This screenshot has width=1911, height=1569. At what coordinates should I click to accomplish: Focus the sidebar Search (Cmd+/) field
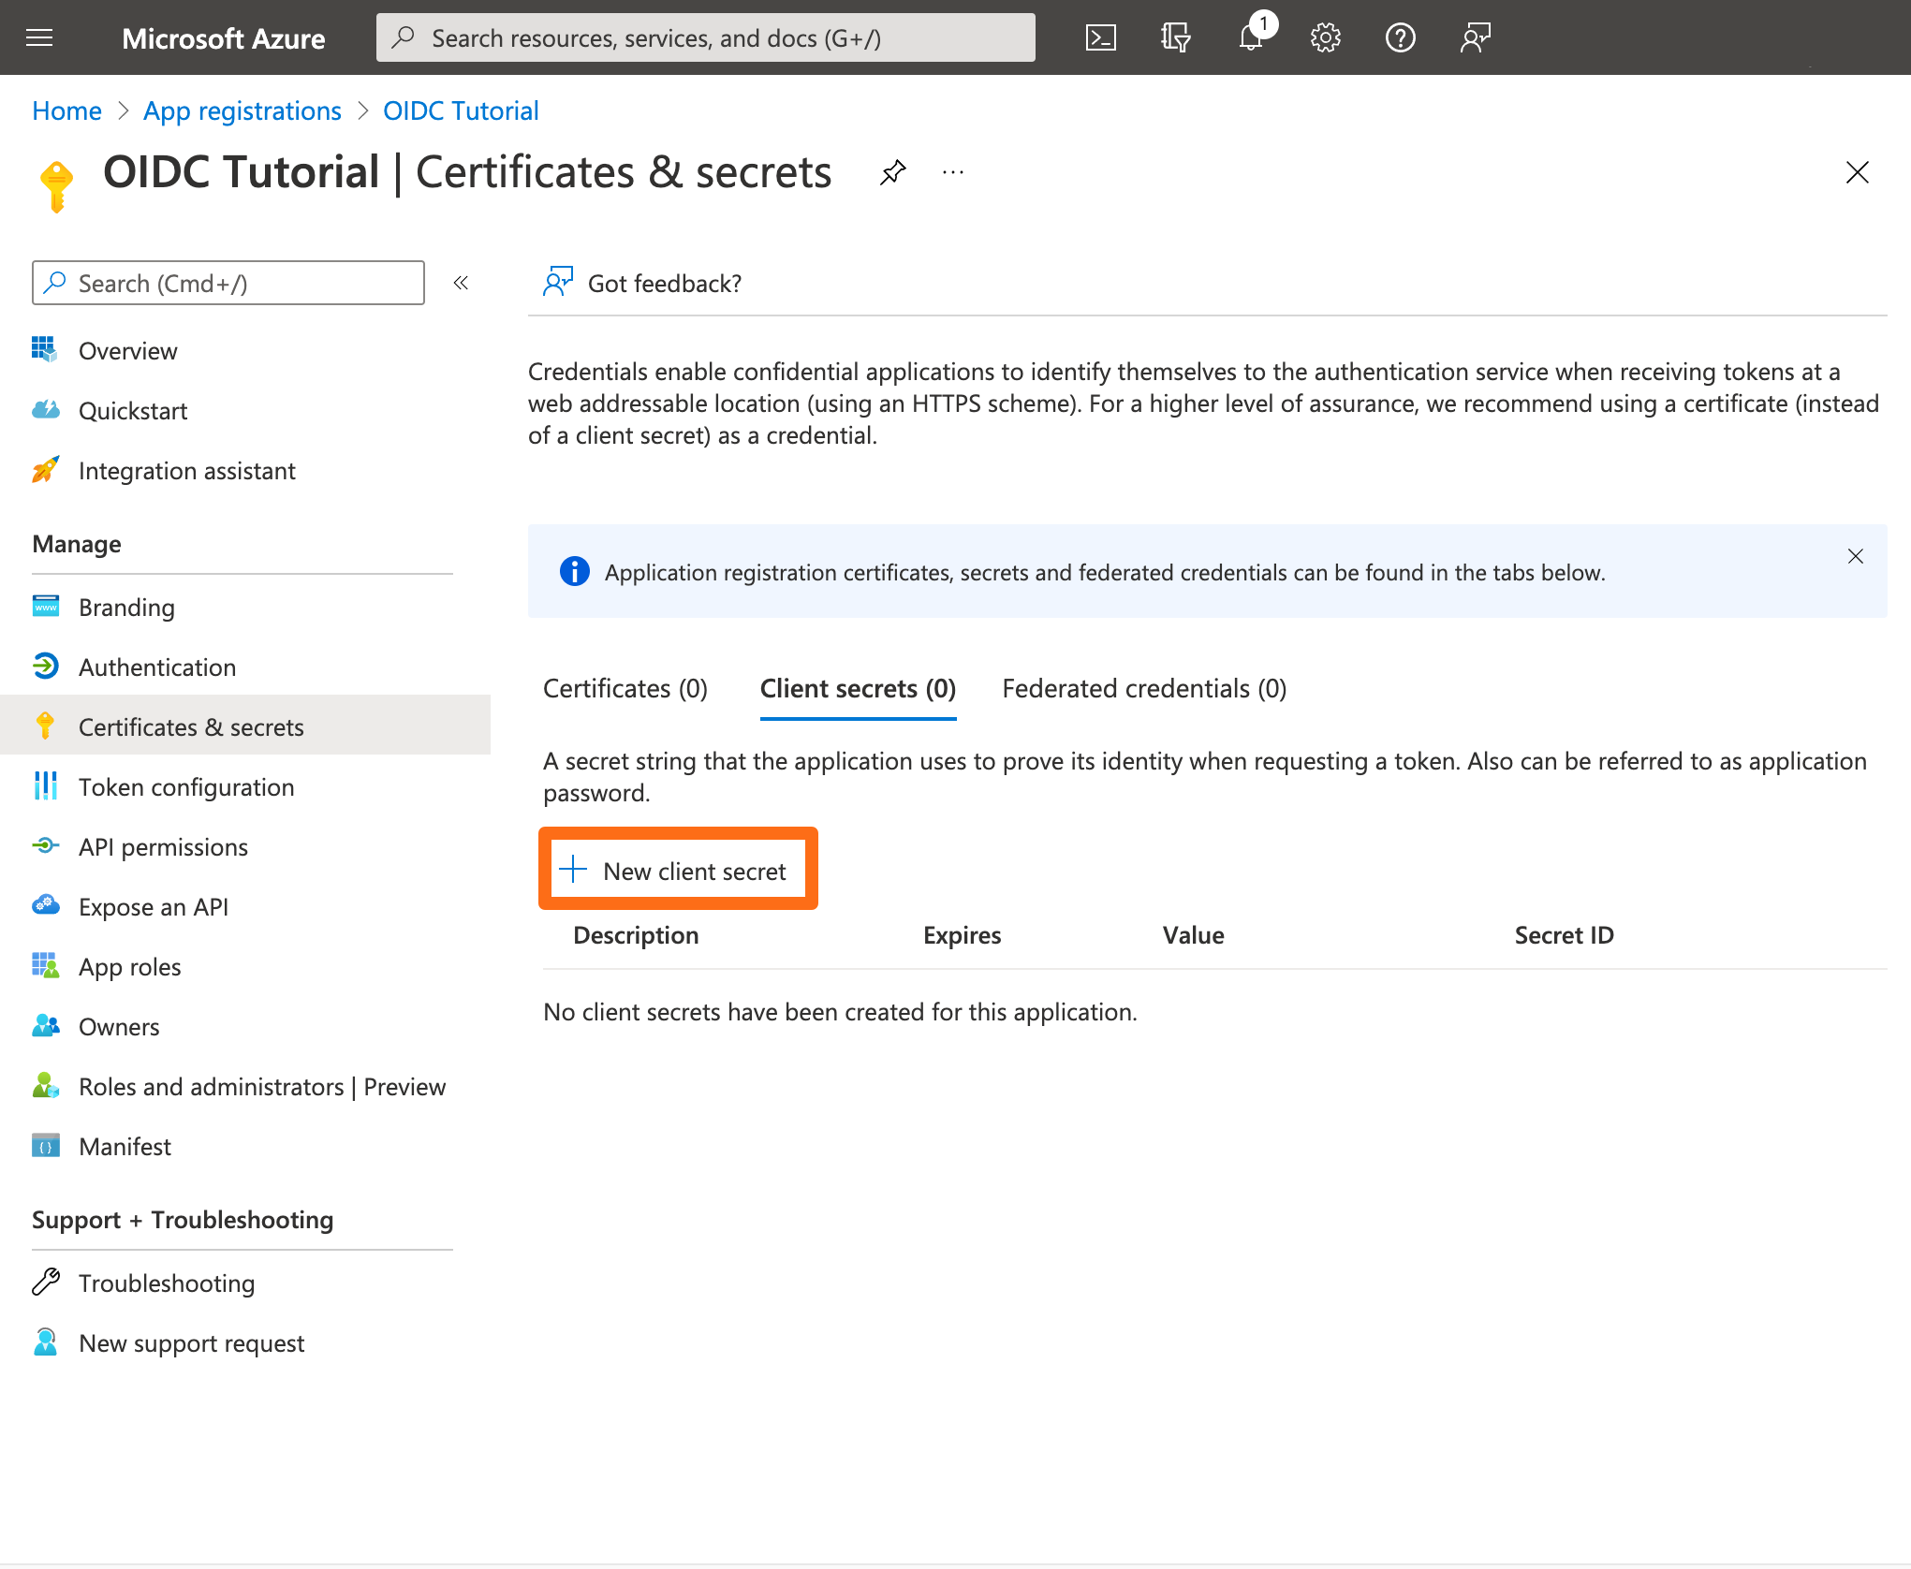[228, 283]
